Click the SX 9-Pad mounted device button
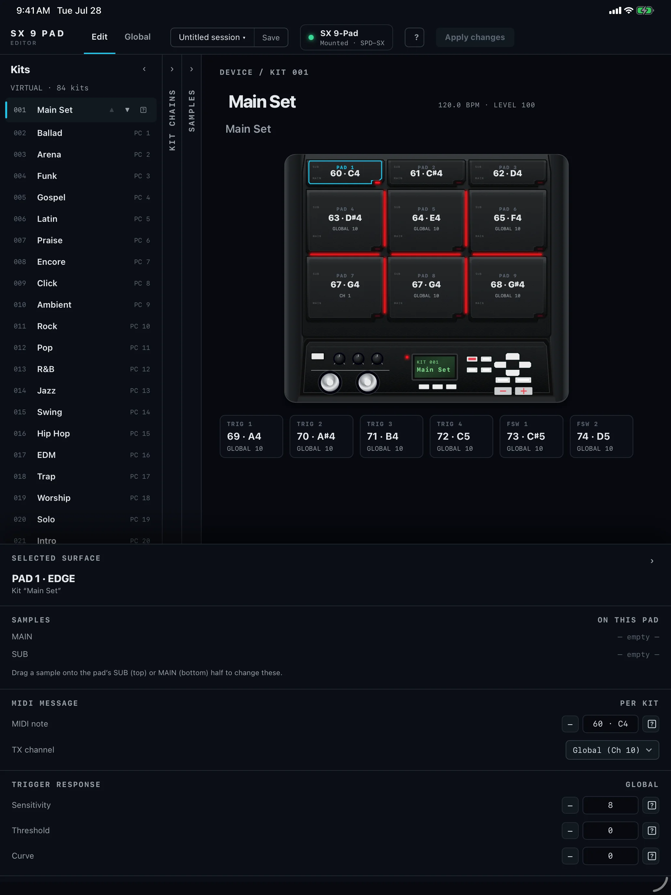 point(346,37)
